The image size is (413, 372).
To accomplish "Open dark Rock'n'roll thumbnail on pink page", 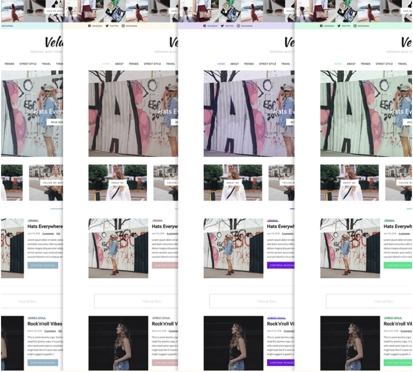I will tap(119, 343).
